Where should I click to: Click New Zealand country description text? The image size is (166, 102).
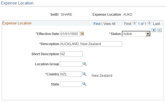pyautogui.click(x=102, y=76)
